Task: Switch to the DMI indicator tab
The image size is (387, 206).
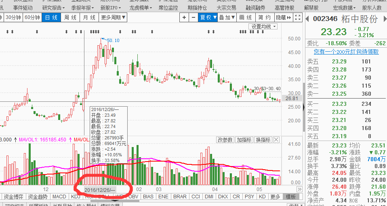Action: [x=209, y=197]
